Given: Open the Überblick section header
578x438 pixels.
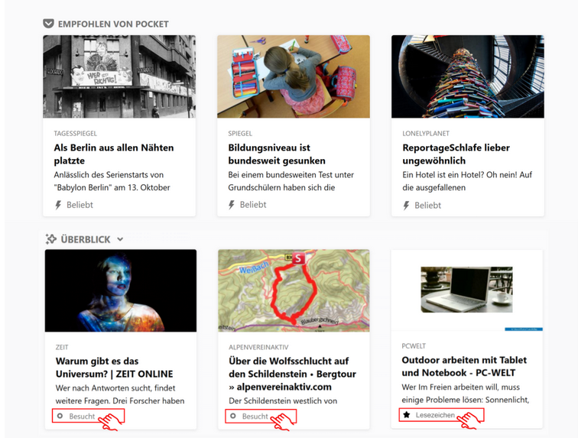Looking at the screenshot, I should pyautogui.click(x=86, y=239).
